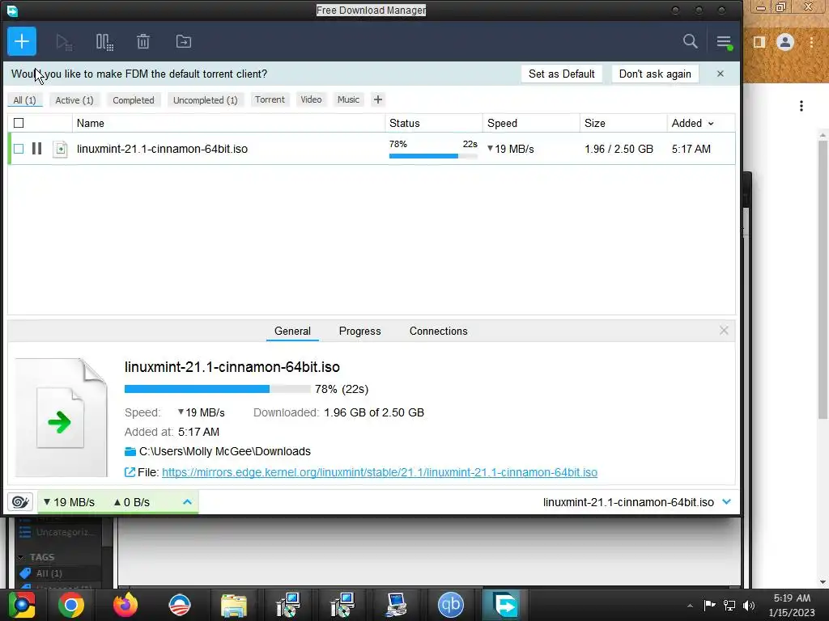
Task: Open the file explorer taskbar icon
Action: pos(234,605)
